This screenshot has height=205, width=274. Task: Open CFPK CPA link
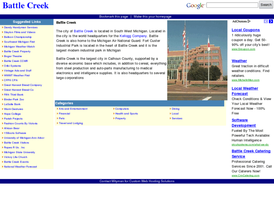coord(11,80)
